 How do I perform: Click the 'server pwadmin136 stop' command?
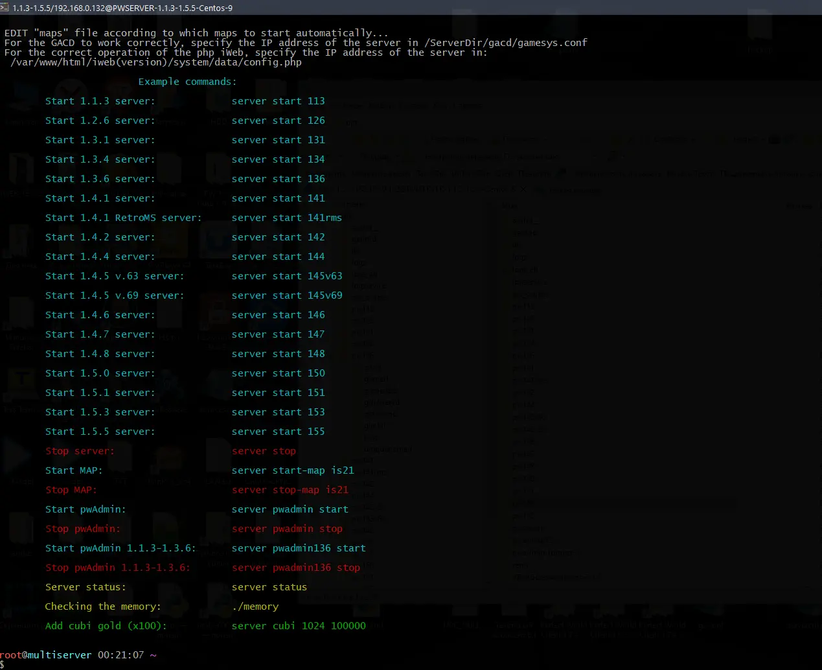tap(296, 568)
